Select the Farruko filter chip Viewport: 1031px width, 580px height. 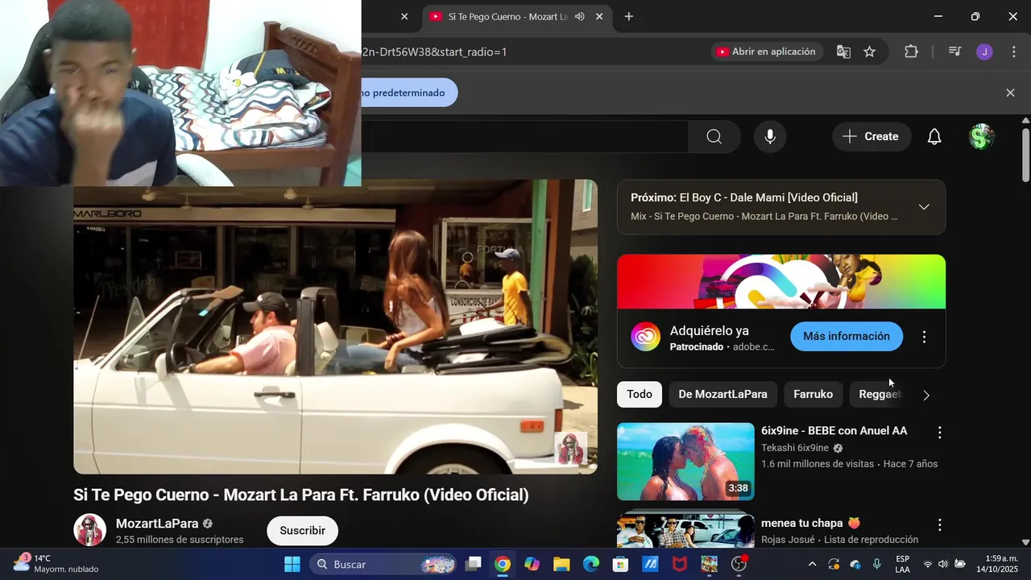(x=813, y=394)
